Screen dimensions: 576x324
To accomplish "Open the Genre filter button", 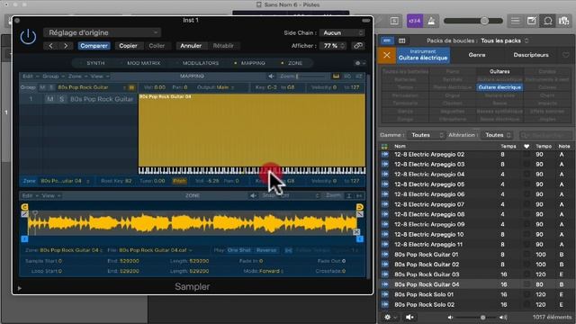I will 477,55.
